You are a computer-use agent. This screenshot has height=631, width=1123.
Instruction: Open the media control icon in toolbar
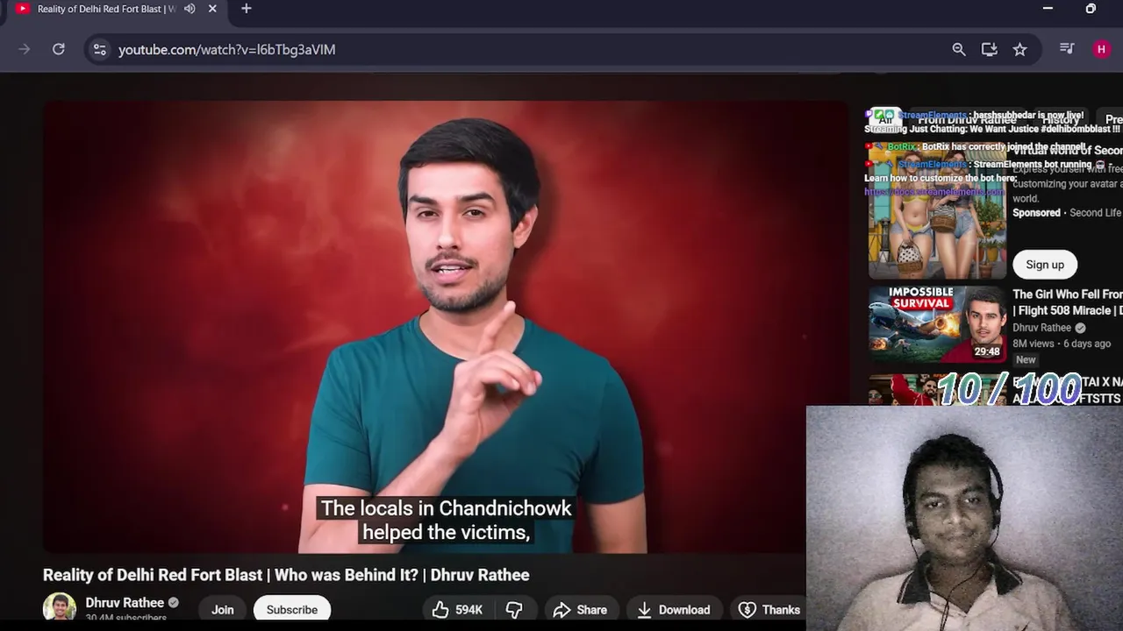pyautogui.click(x=1067, y=49)
